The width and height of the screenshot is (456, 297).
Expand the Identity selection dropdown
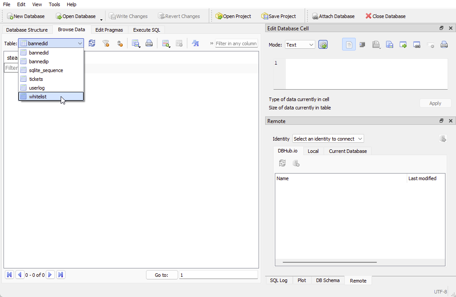coord(328,139)
